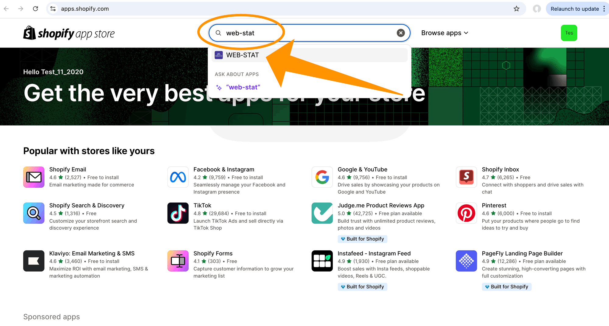The width and height of the screenshot is (609, 326).
Task: Open PageFly Landing Page Builder link
Action: (x=522, y=253)
